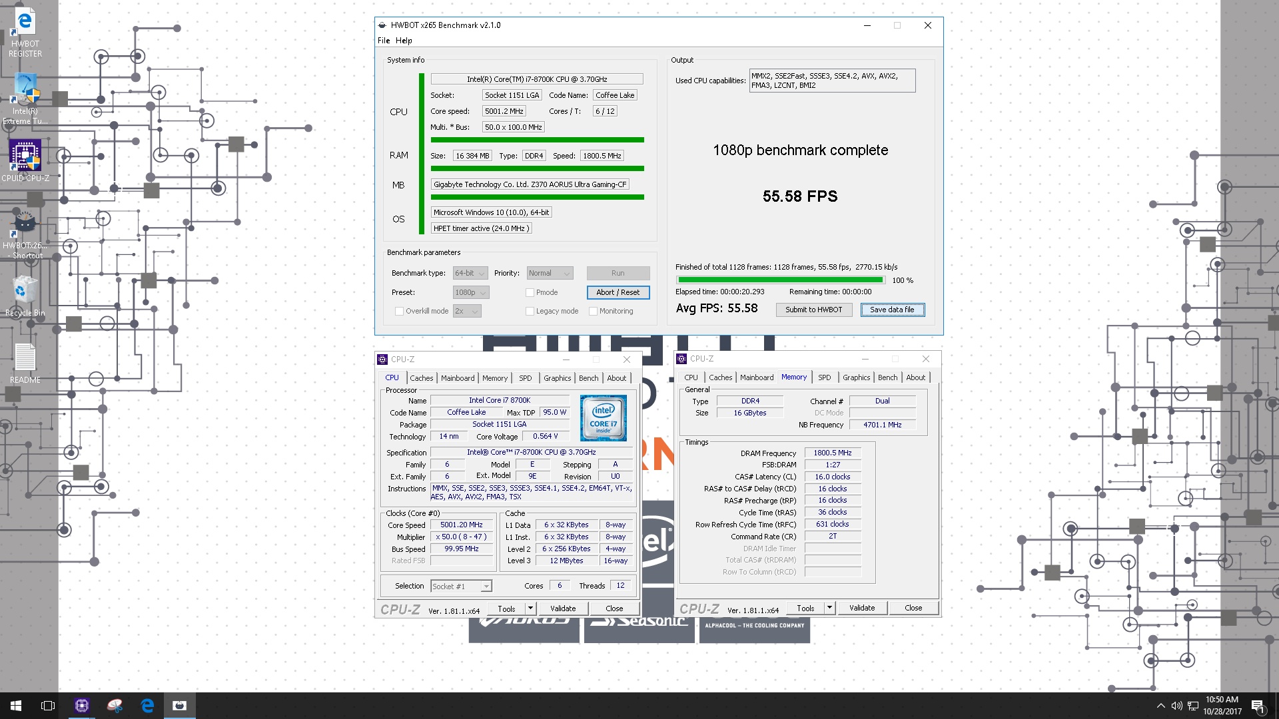Toggle the Monitoring checkbox
This screenshot has width=1279, height=719.
(593, 311)
